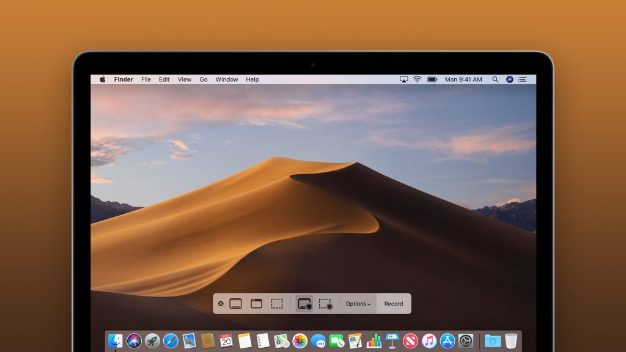This screenshot has width=626, height=352.
Task: Close the screenshot toolbar
Action: [x=221, y=304]
